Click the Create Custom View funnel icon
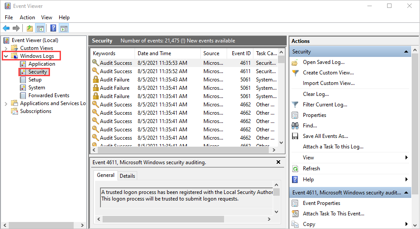This screenshot has height=229, width=420. (x=295, y=73)
